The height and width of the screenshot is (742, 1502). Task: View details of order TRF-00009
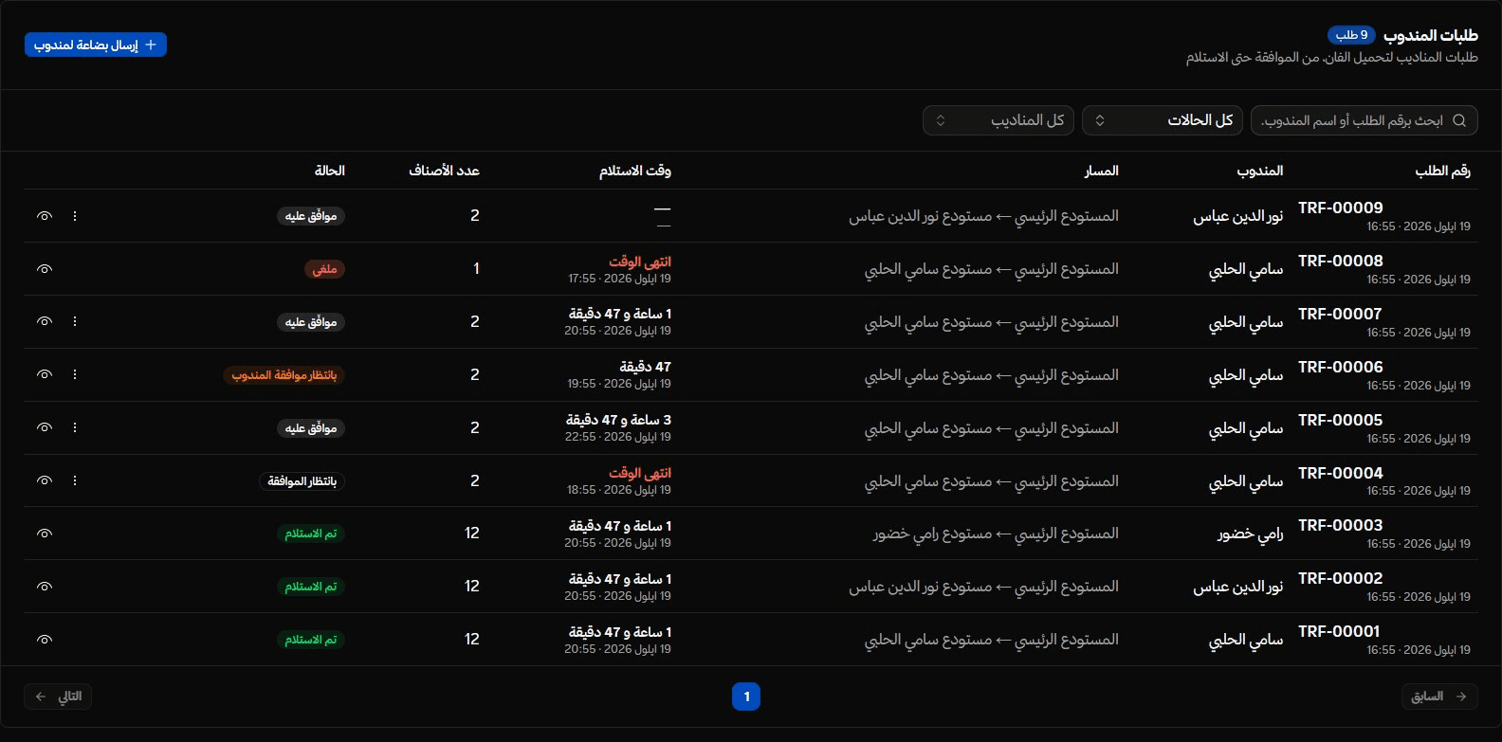(44, 216)
